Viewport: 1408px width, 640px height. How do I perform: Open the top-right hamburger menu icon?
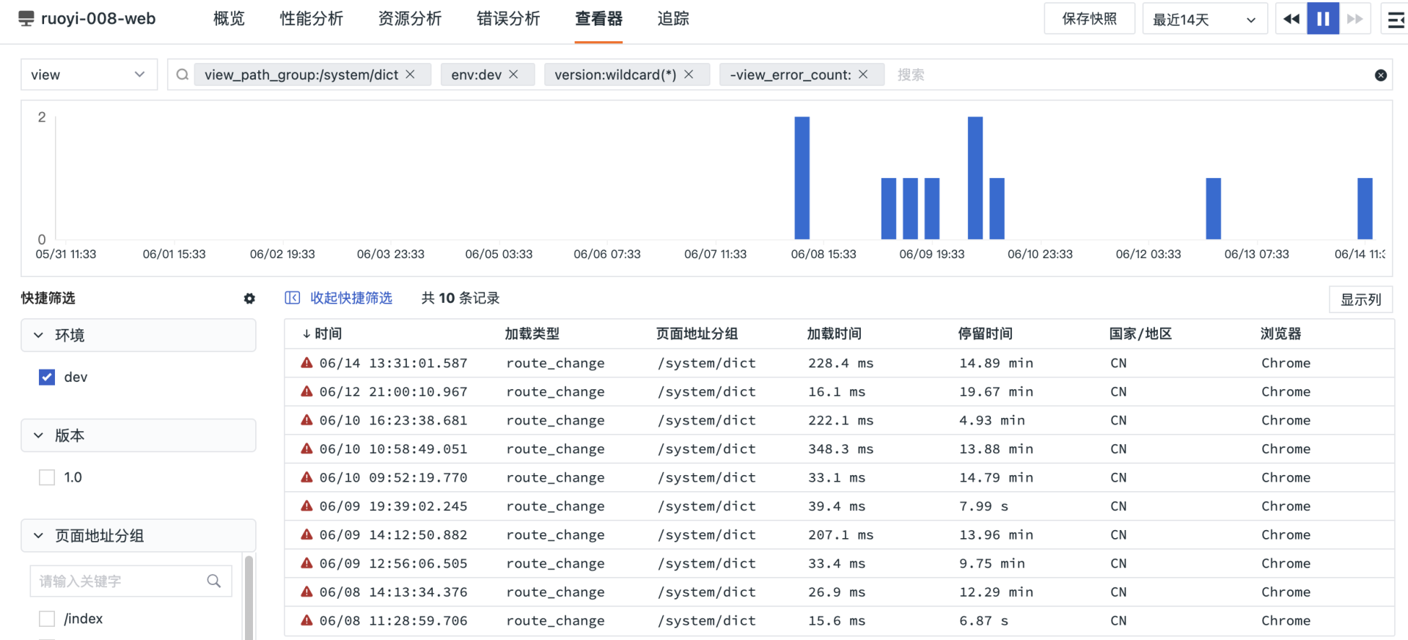[1396, 19]
